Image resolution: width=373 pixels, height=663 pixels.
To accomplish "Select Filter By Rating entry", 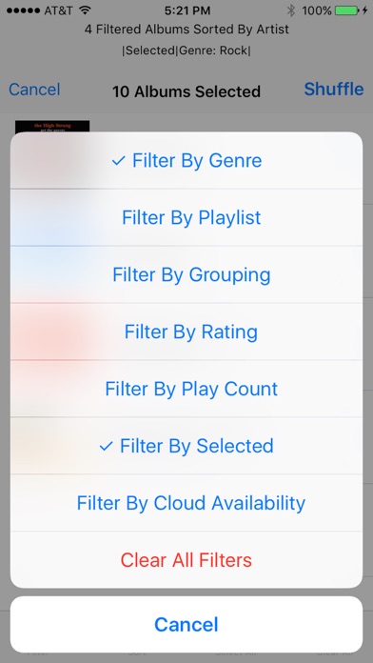I will pyautogui.click(x=186, y=331).
